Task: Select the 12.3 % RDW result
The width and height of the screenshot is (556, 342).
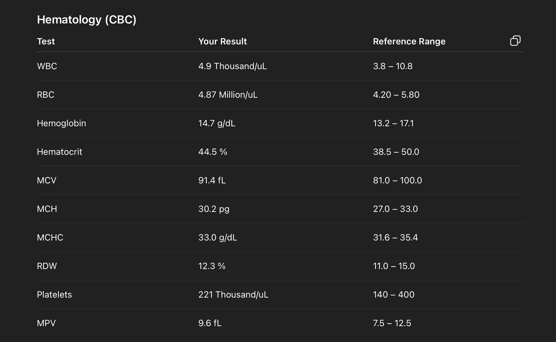Action: click(212, 266)
